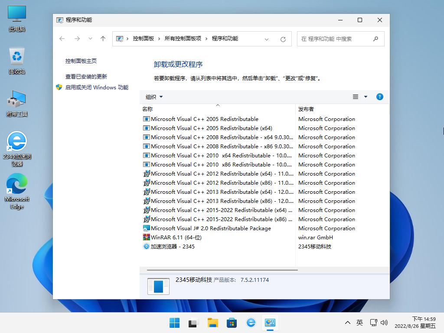Select Visual C++ 2012 Redistributable (x64) icon

coord(147,173)
